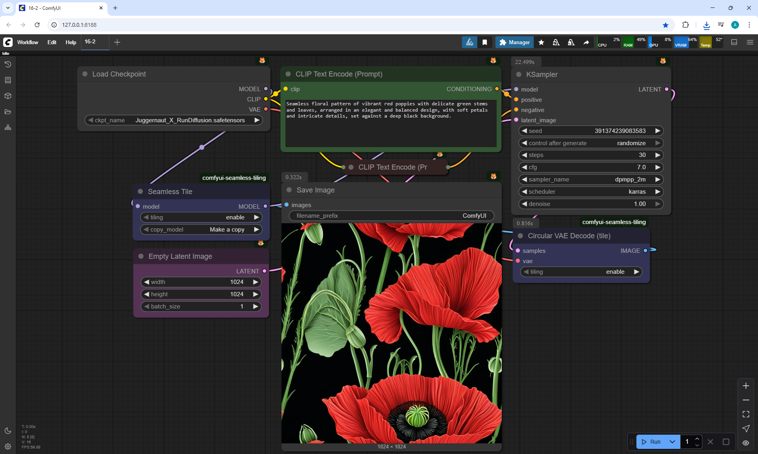This screenshot has width=758, height=454.
Task: Click the bookmark icon in top toolbar
Action: [484, 42]
